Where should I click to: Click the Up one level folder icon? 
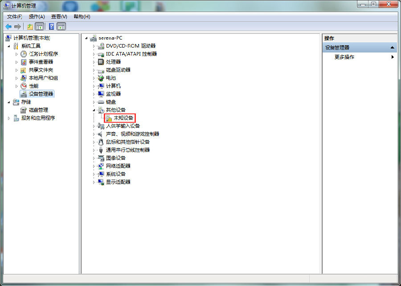pyautogui.click(x=30, y=26)
